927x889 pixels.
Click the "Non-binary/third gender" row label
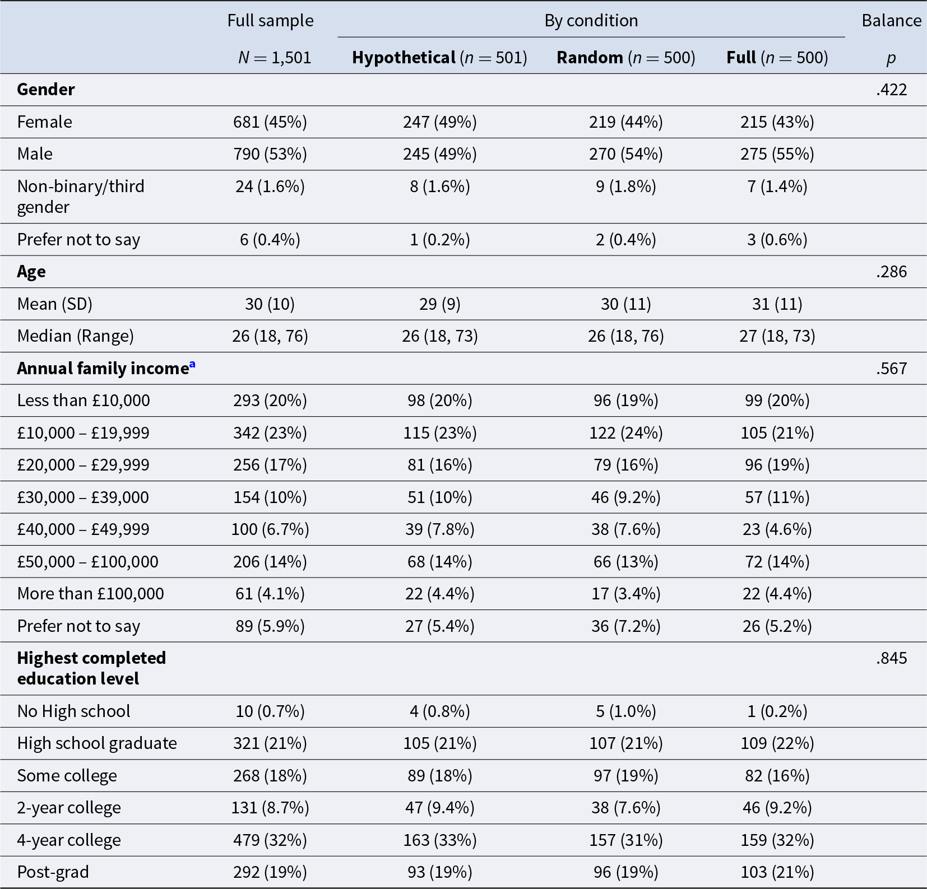[x=81, y=197]
